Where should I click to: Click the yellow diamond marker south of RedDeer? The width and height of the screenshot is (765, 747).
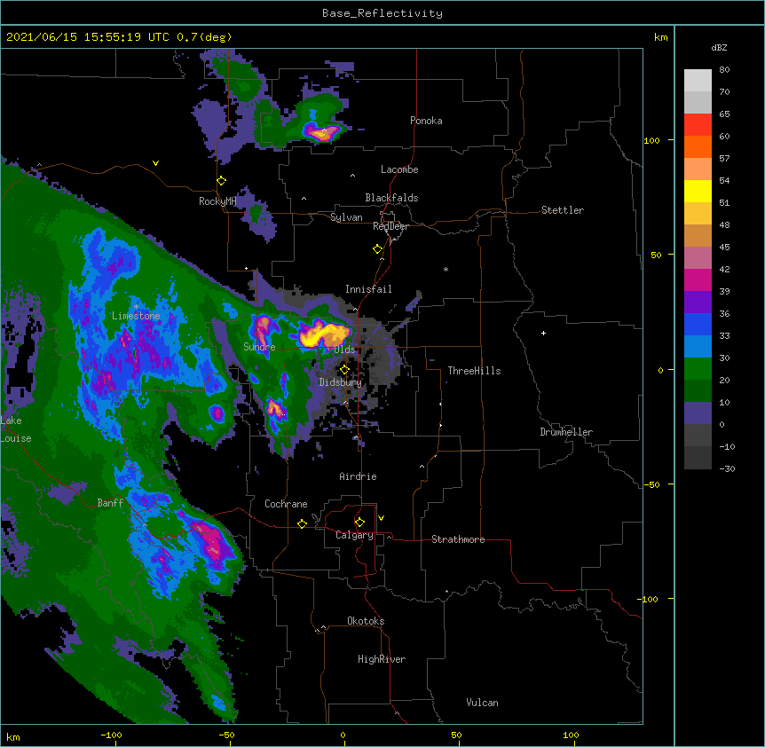(x=378, y=249)
